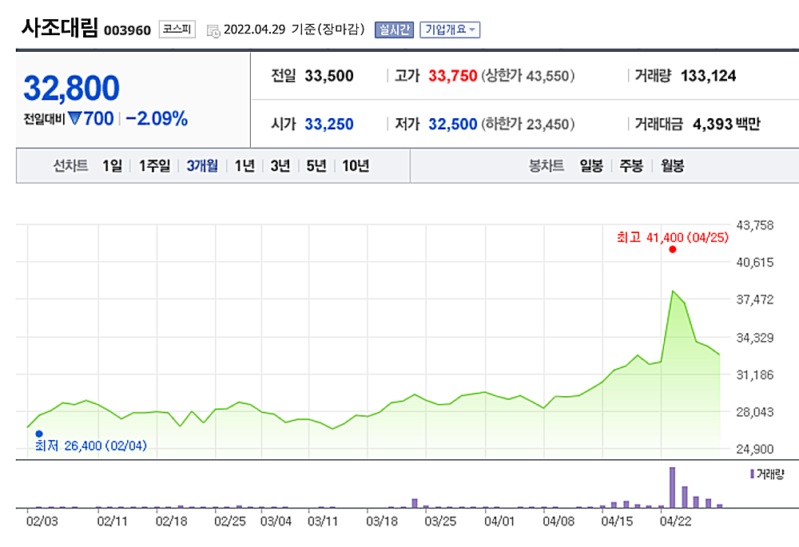Screen dimensions: 799x547
Task: Select the 3개월 line chart tab
Action: pos(202,165)
